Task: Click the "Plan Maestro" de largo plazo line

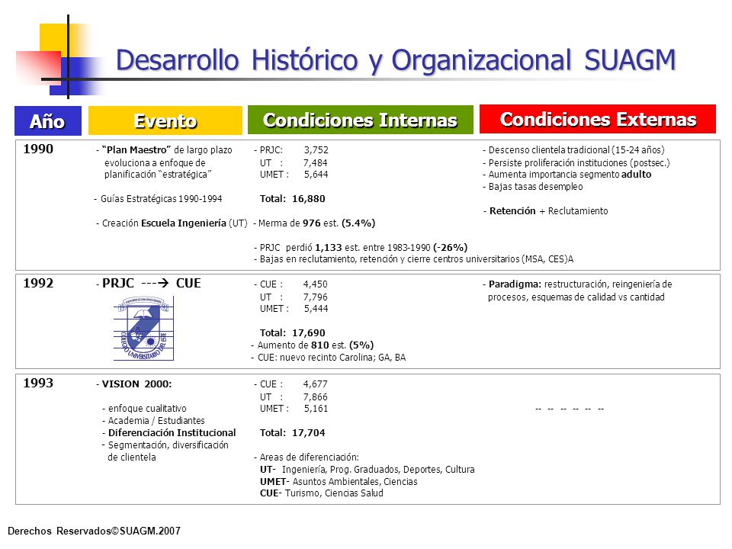Action: click(x=165, y=150)
